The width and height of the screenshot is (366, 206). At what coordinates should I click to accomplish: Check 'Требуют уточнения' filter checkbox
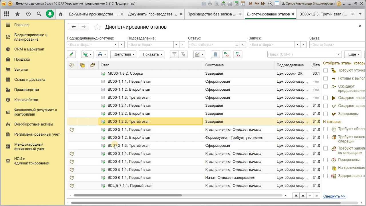coord(325,70)
